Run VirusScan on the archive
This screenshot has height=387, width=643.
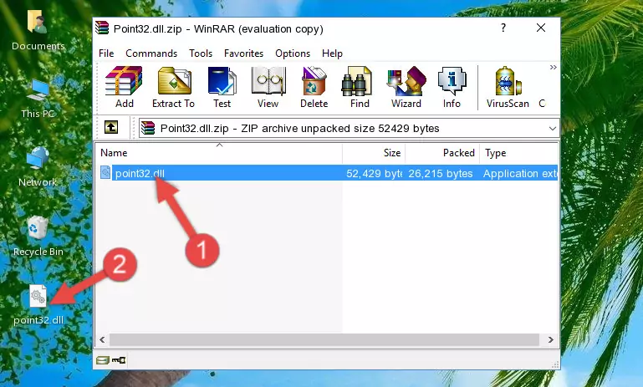pos(508,87)
